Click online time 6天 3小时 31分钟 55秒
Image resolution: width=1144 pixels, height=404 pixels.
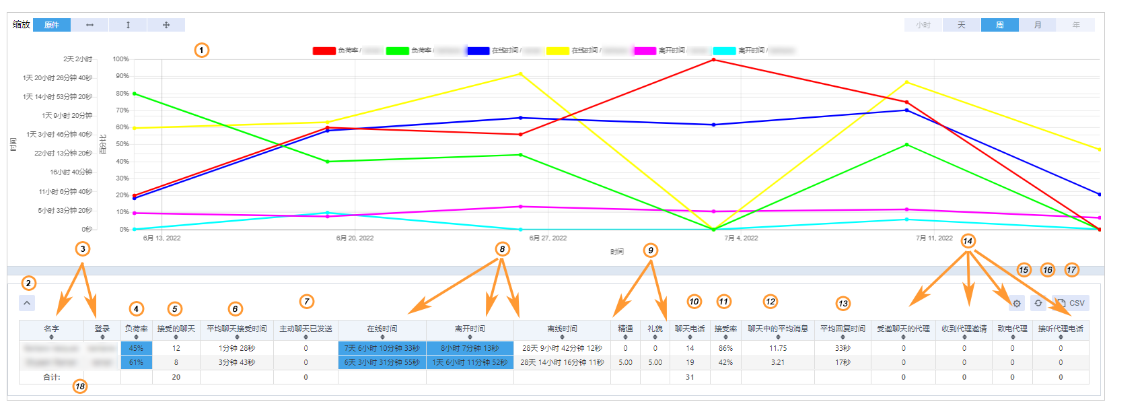point(382,362)
